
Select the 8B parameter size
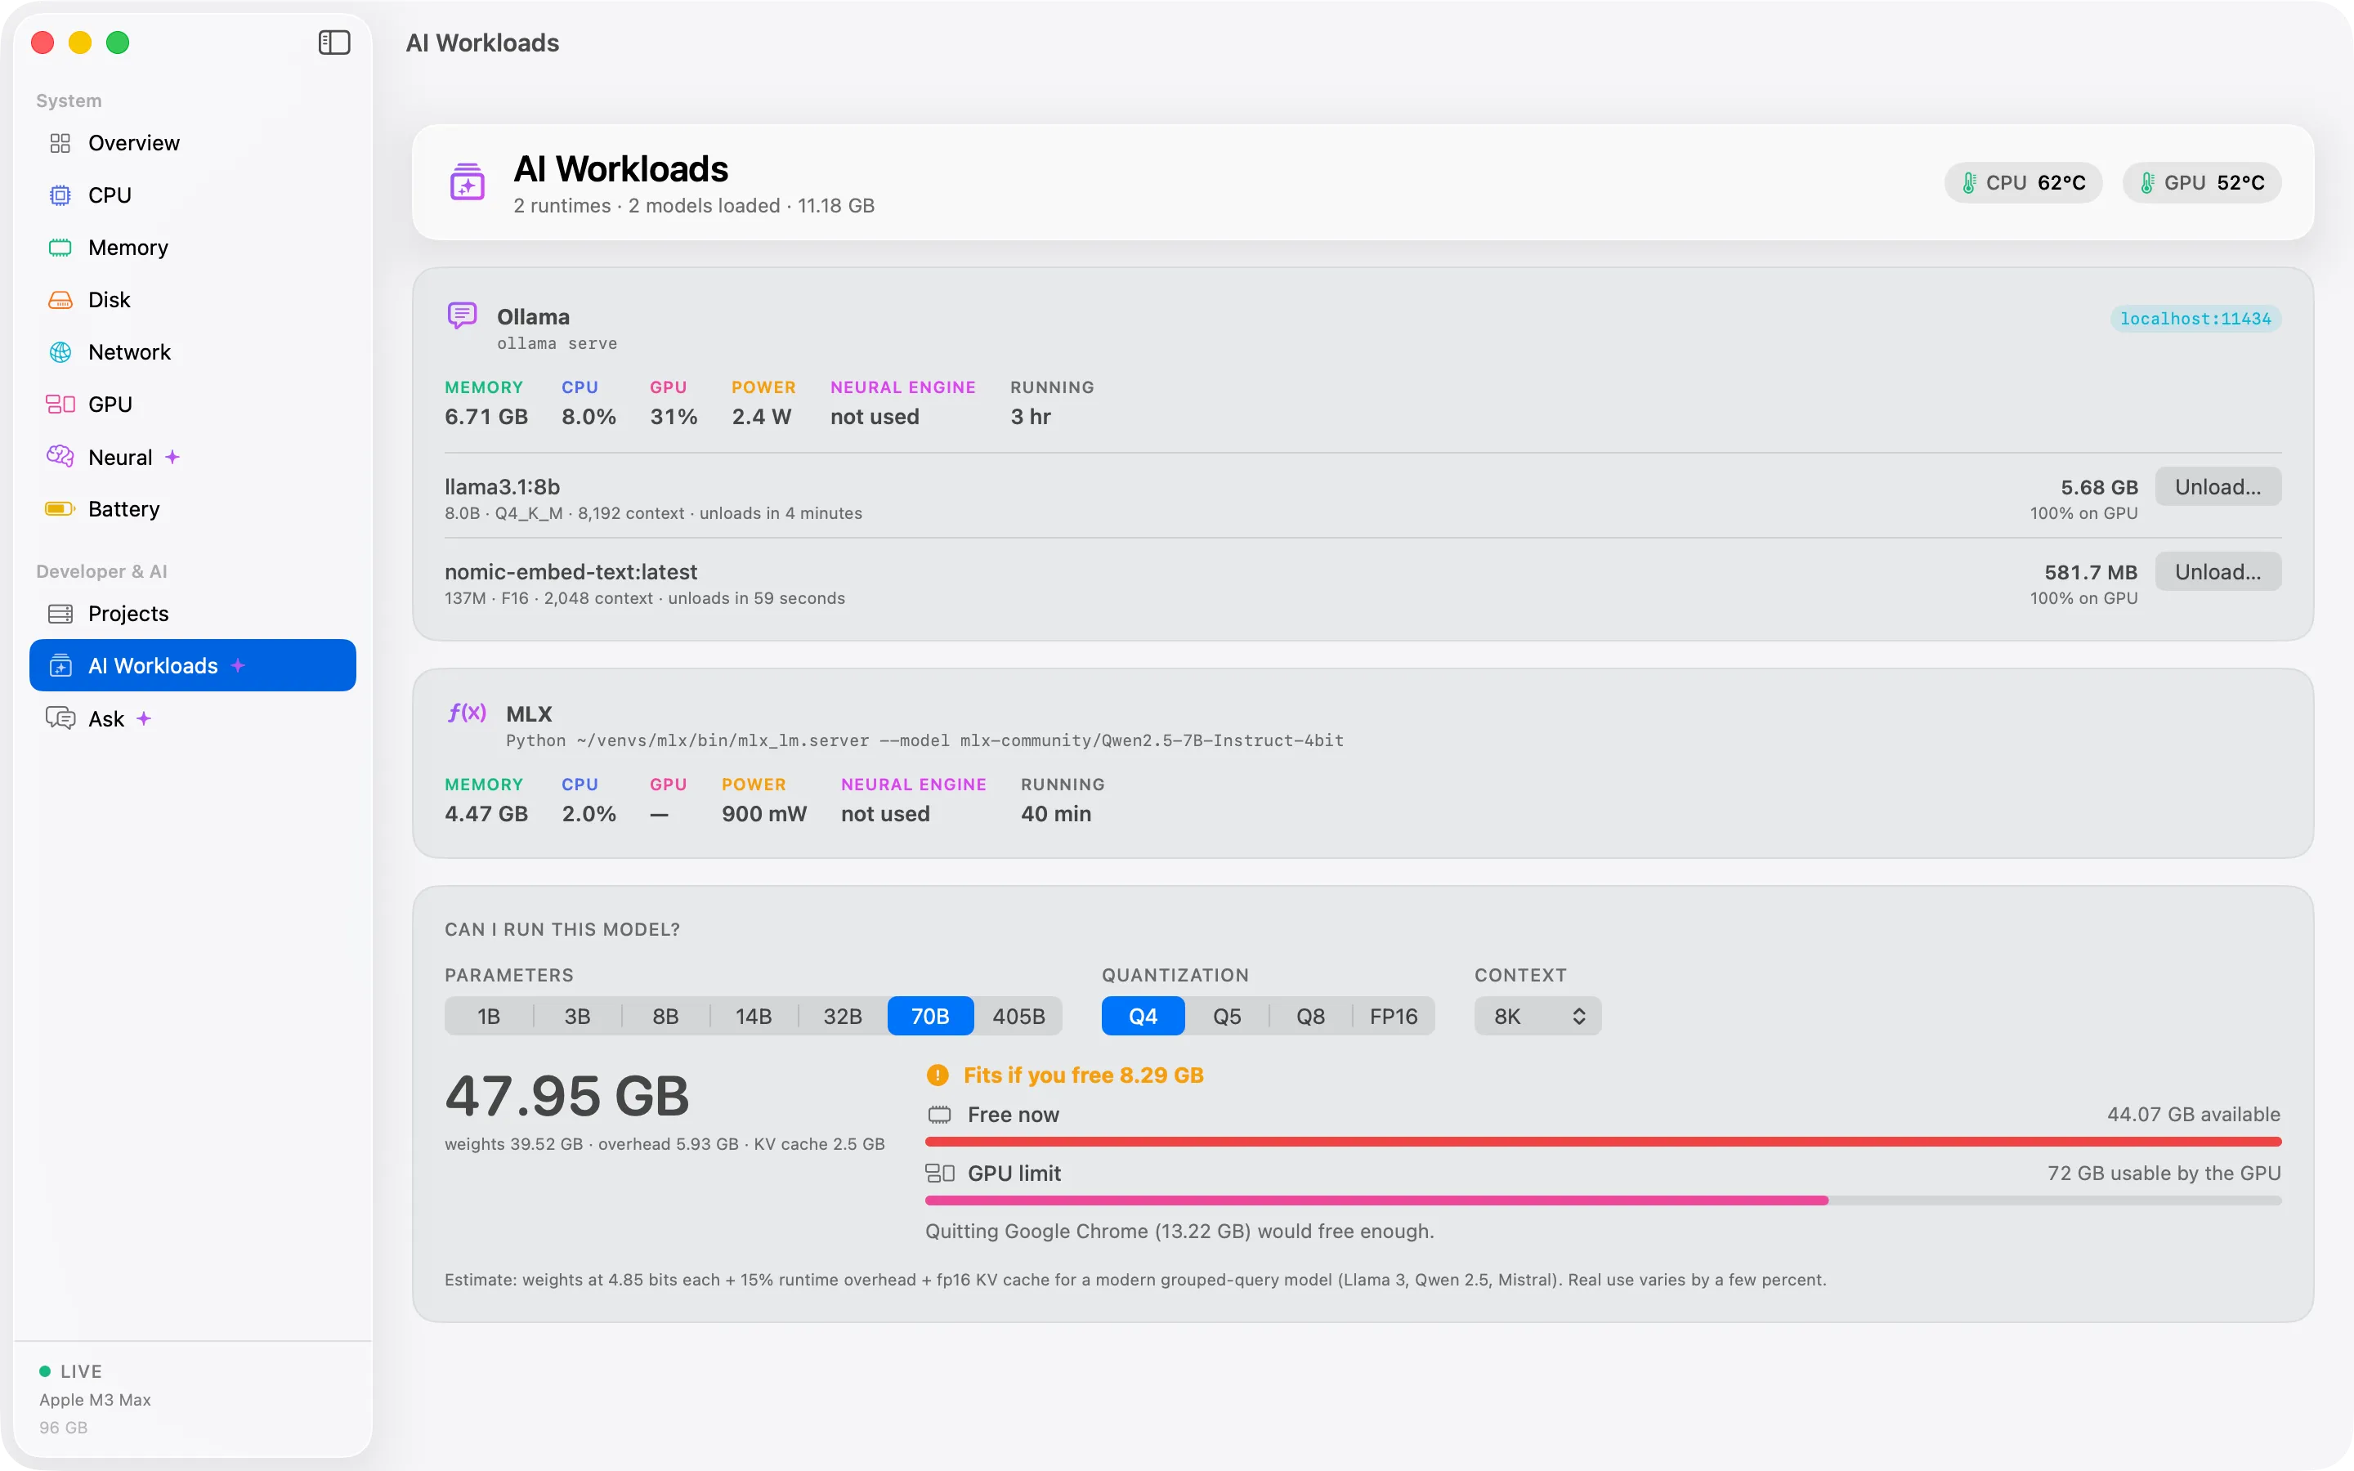[665, 1016]
